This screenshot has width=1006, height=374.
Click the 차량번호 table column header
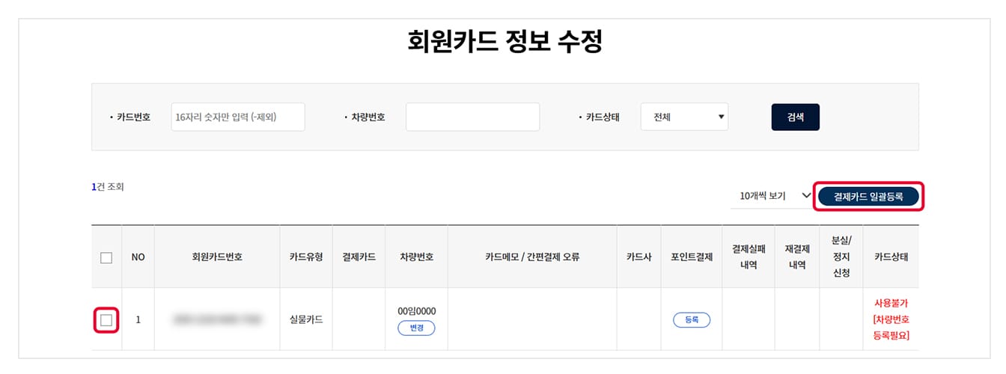click(x=417, y=257)
